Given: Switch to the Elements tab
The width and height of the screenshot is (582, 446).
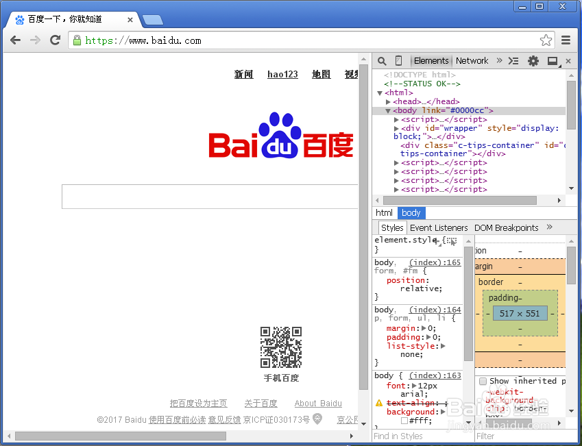Looking at the screenshot, I should tap(431, 60).
